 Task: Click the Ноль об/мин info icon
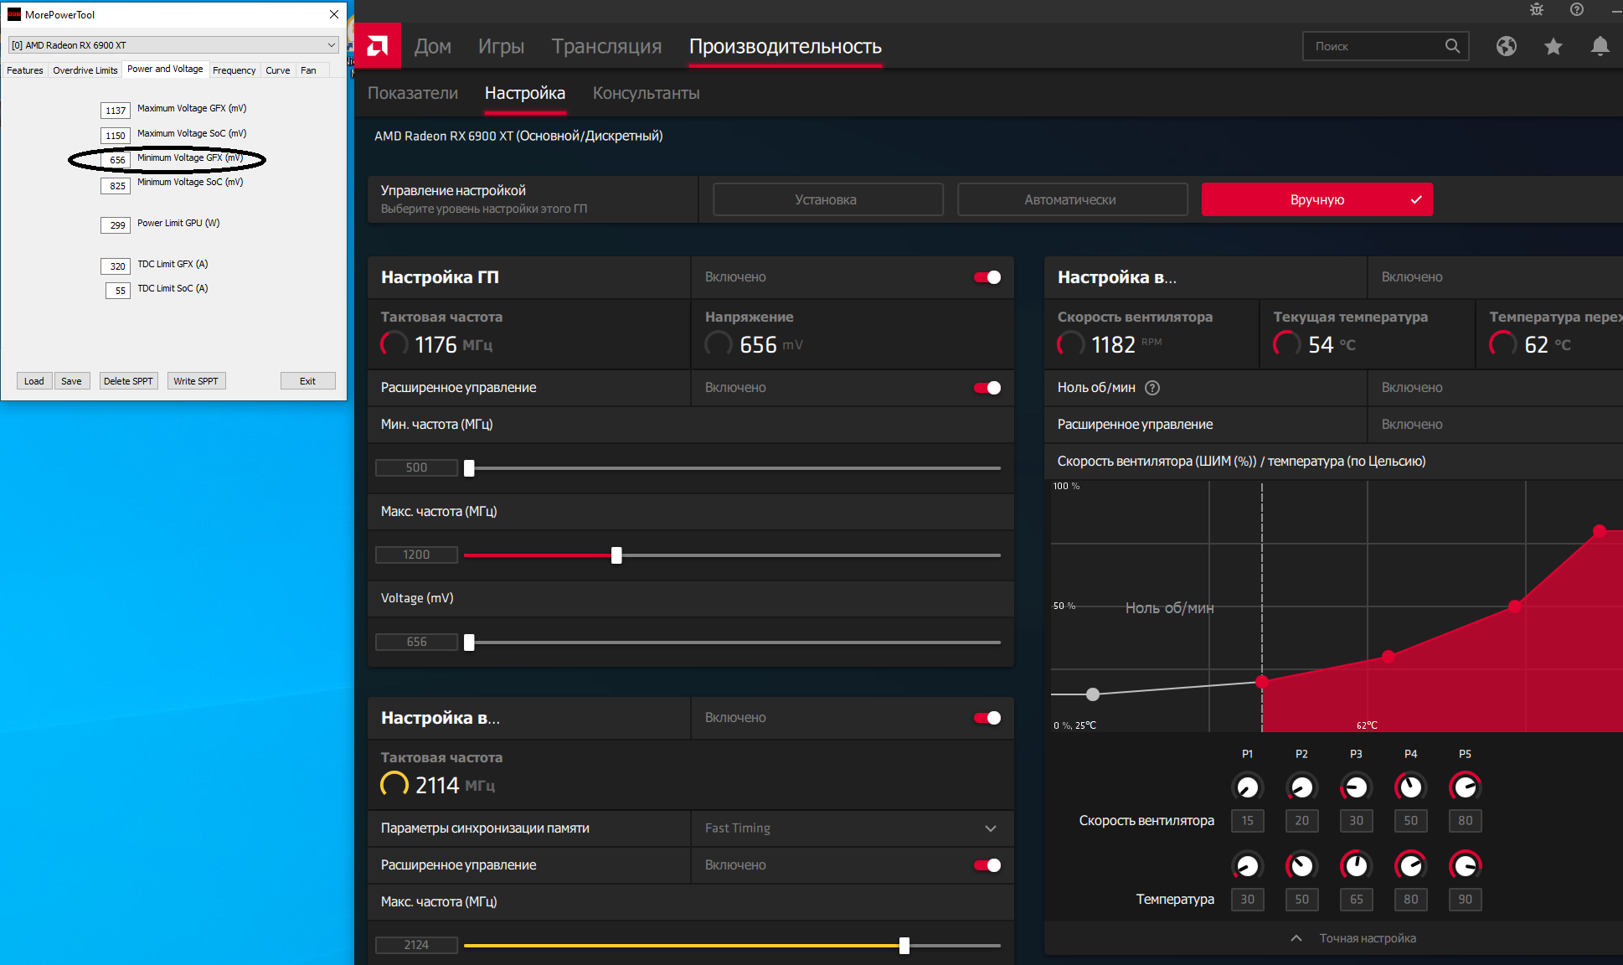[1152, 388]
